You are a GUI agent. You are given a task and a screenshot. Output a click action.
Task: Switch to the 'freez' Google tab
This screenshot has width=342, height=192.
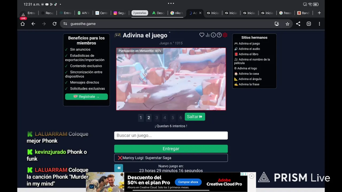285,13
